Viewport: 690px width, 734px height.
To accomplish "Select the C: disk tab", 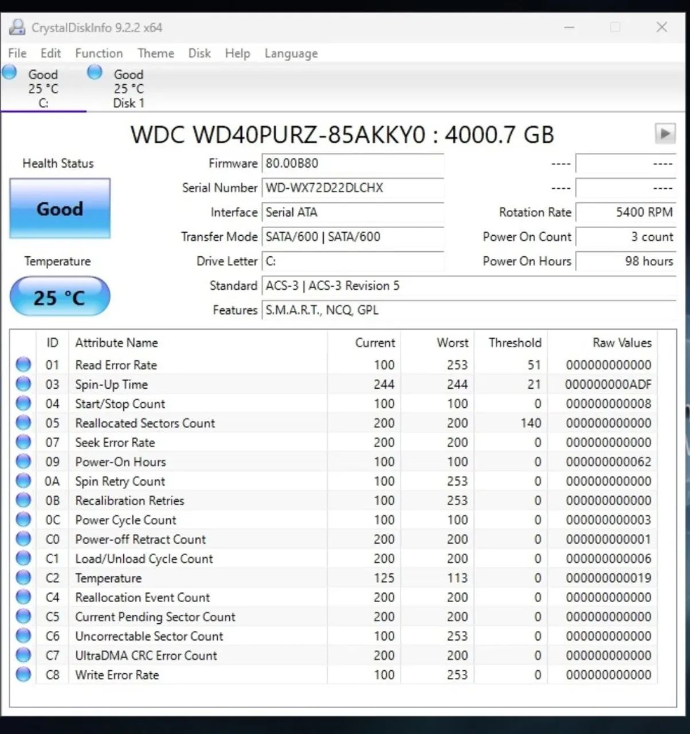I will 44,88.
